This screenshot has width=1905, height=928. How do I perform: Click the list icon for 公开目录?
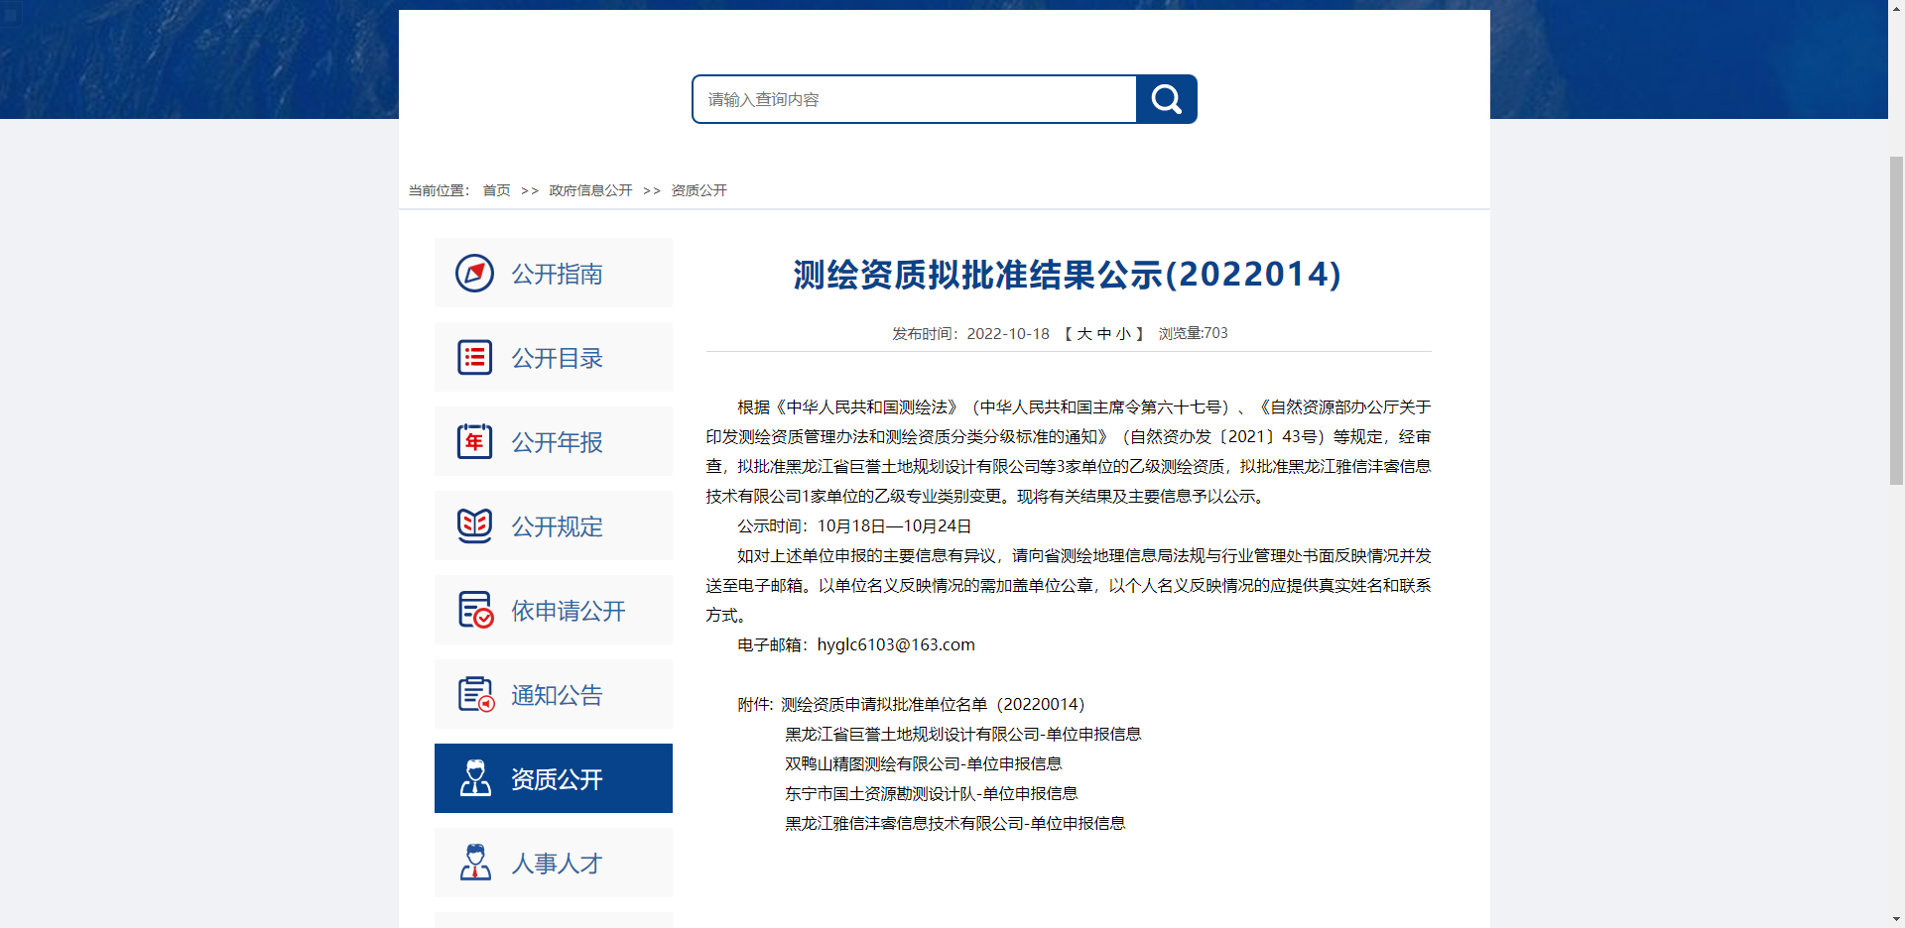(474, 358)
